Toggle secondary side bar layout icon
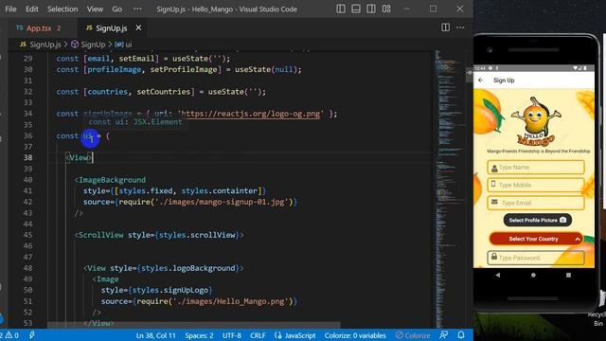This screenshot has height=341, width=606. click(371, 9)
